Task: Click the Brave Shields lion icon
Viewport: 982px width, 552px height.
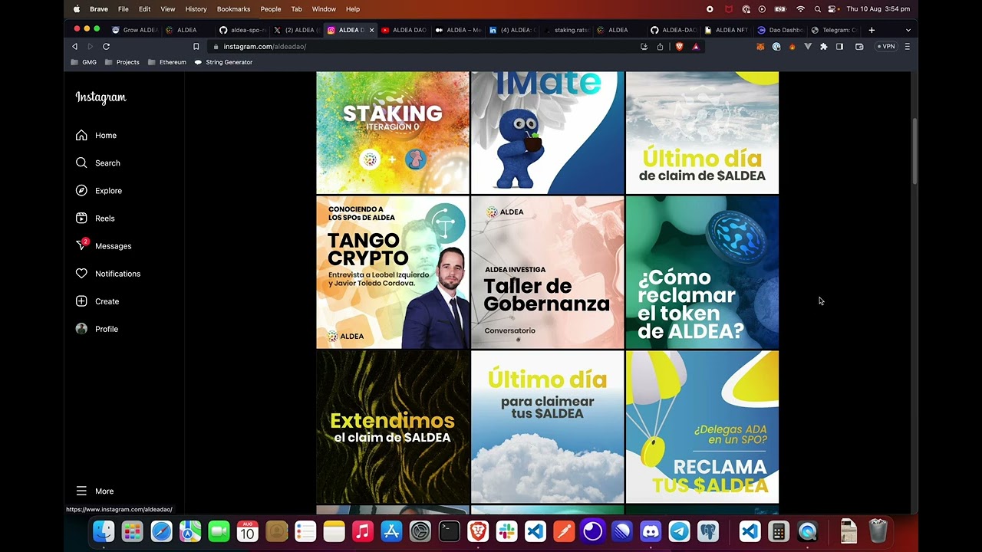Action: [680, 47]
